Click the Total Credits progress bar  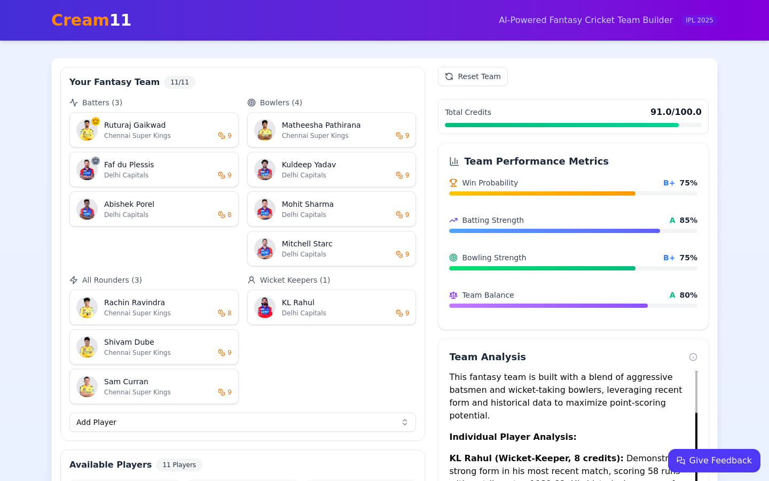click(x=573, y=125)
